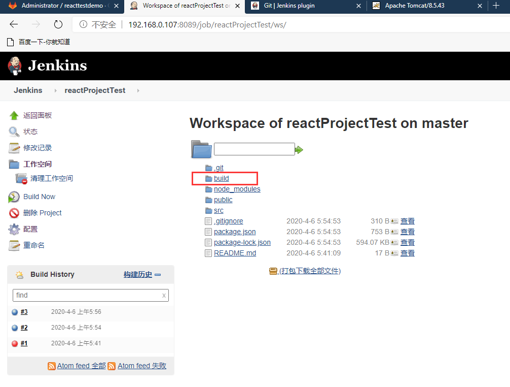Viewport: 510px width, 387px height.
Task: Click Build Now in the sidebar
Action: (x=40, y=197)
